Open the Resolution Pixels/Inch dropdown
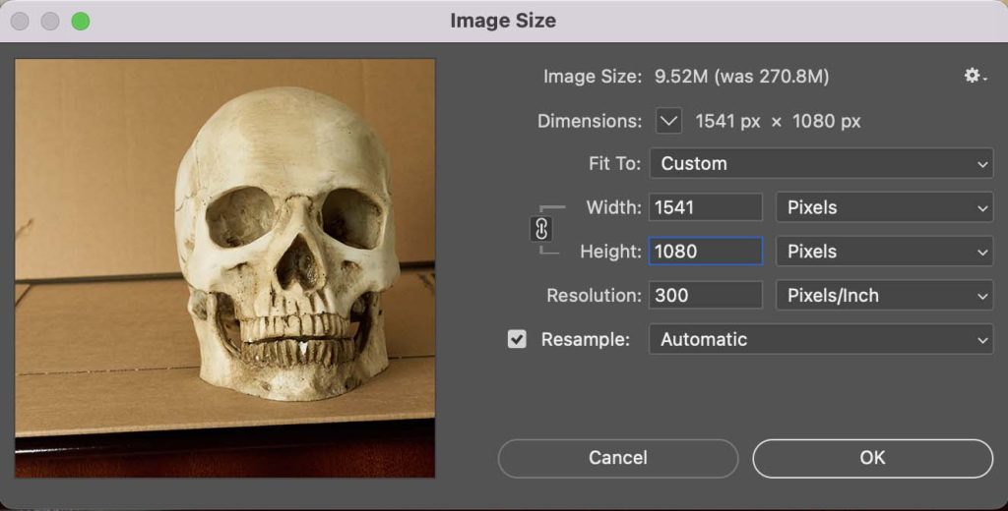The image size is (1008, 511). 884,295
